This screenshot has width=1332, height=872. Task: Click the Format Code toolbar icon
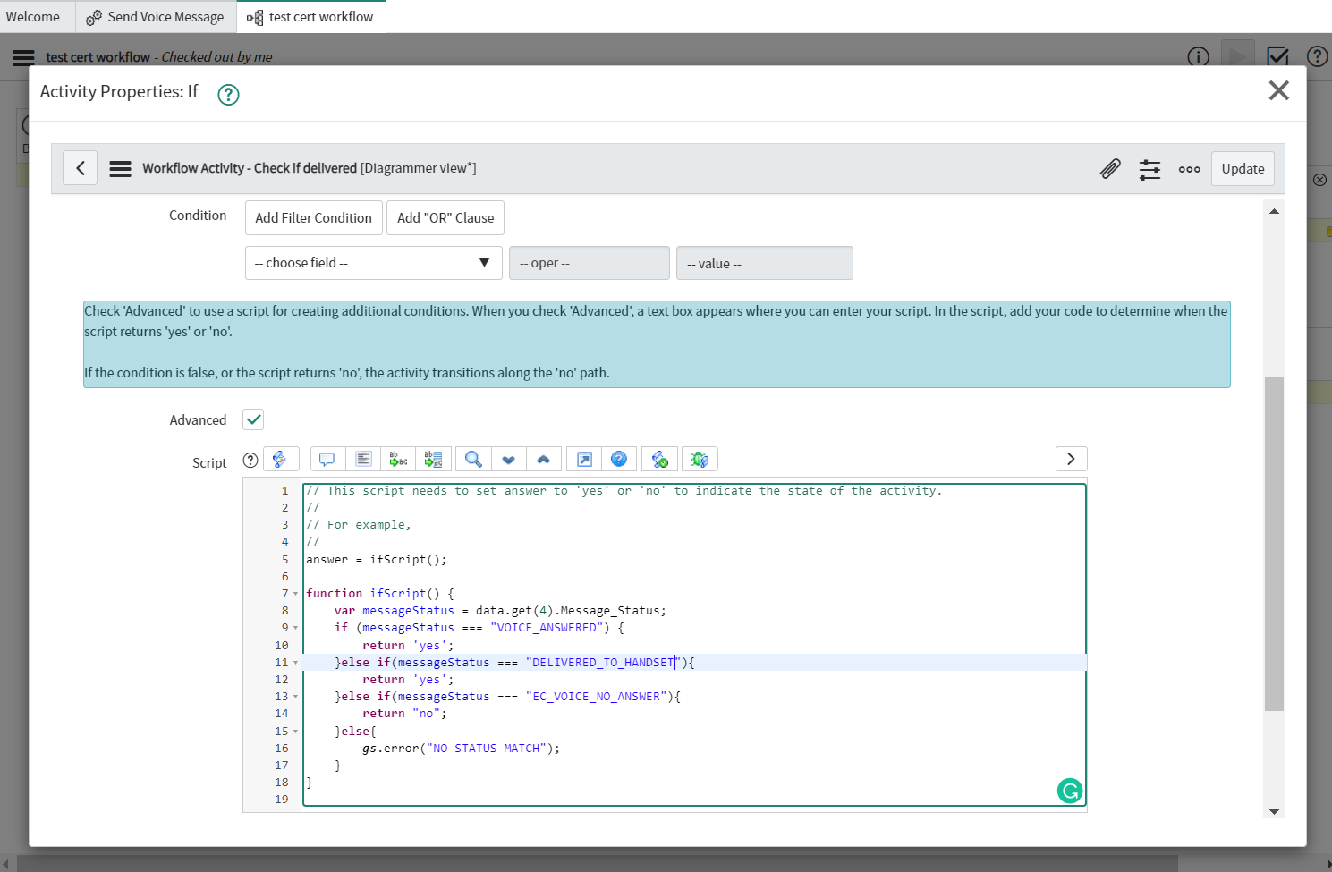pyautogui.click(x=363, y=460)
